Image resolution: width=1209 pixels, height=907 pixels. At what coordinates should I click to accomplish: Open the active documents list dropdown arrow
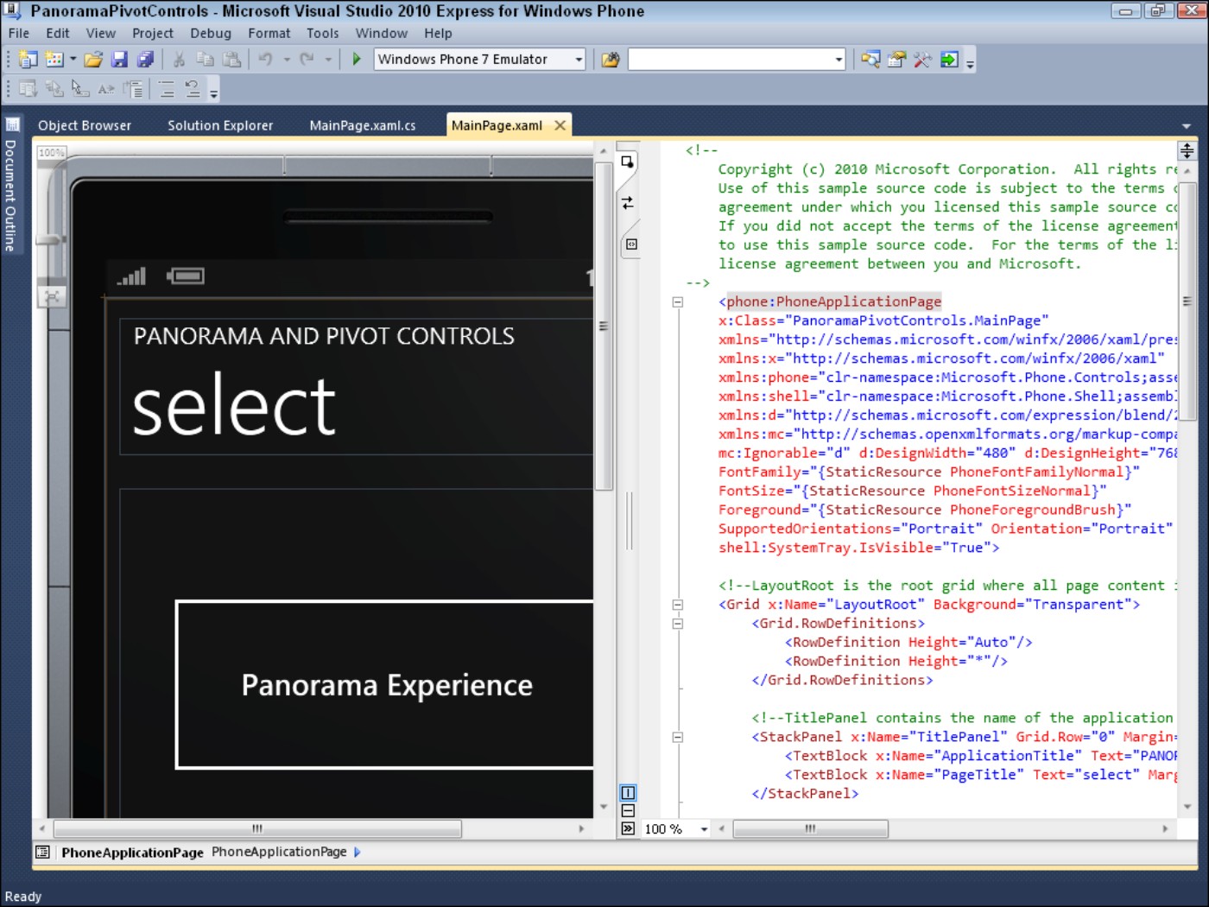click(x=1187, y=126)
